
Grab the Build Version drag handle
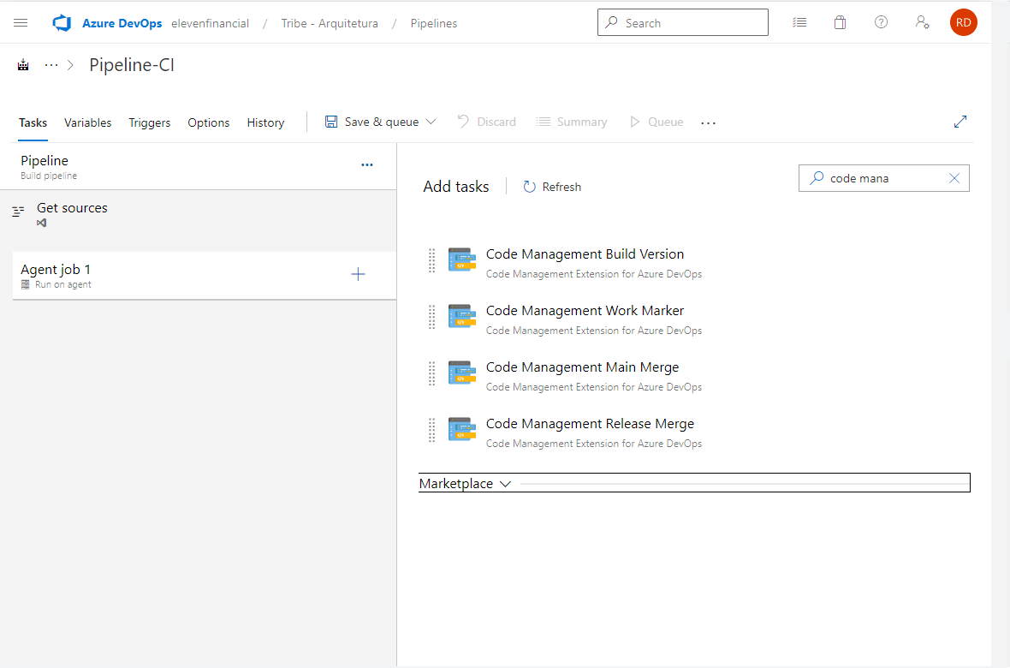[432, 260]
